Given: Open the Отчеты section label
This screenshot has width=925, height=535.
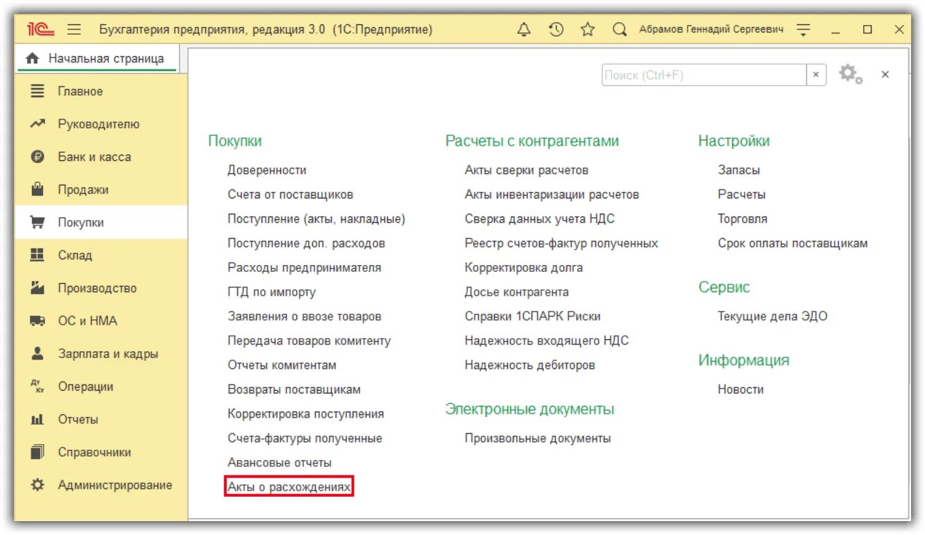Looking at the screenshot, I should coord(78,419).
